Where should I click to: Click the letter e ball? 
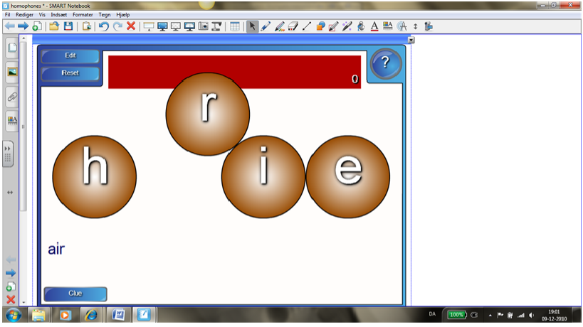[x=348, y=177]
